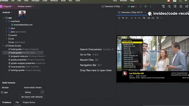Image resolution: width=189 pixels, height=106 pixels.
Task: Click the Re-import with defaults button
Action: (x=32, y=97)
